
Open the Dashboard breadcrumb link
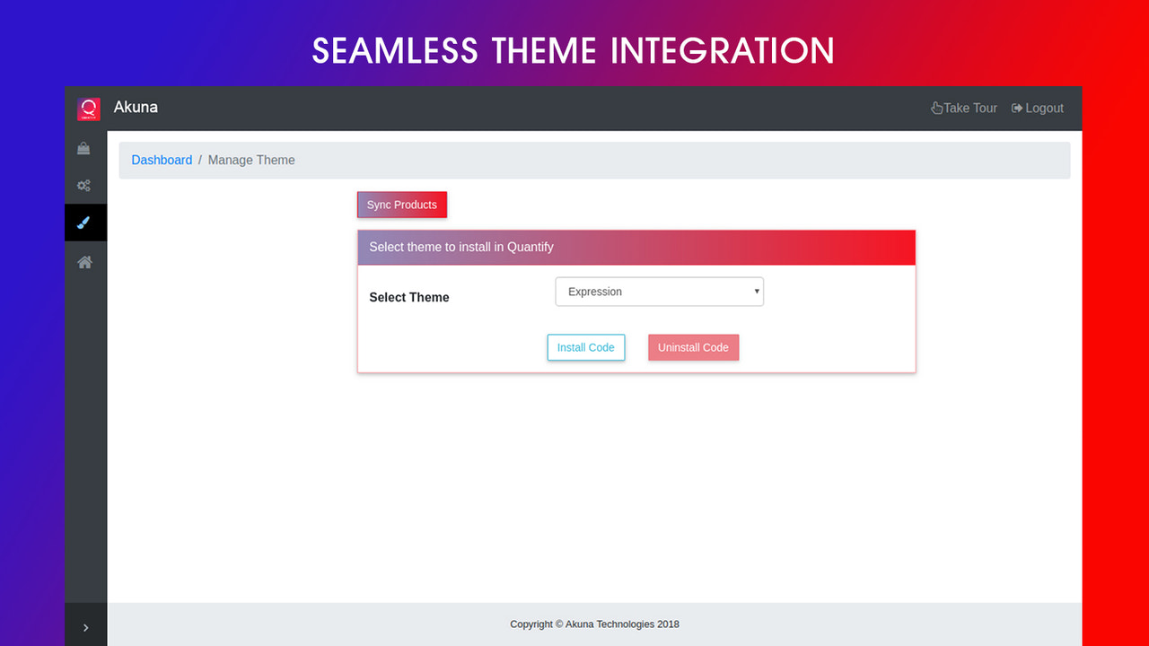click(162, 160)
